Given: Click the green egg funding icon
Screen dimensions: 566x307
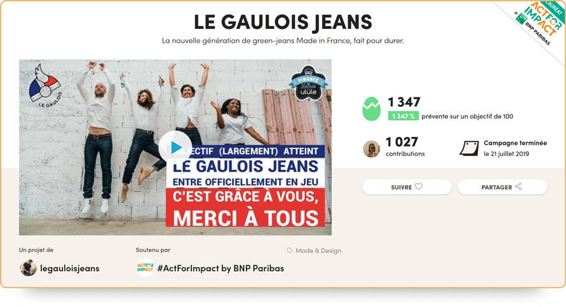Looking at the screenshot, I should coord(371,109).
